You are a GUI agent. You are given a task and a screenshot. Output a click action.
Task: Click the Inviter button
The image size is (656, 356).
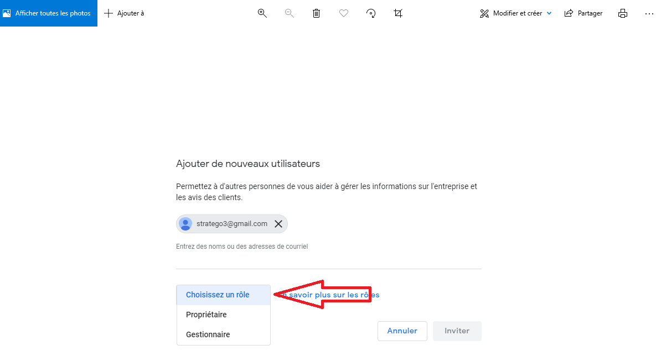[x=457, y=331]
